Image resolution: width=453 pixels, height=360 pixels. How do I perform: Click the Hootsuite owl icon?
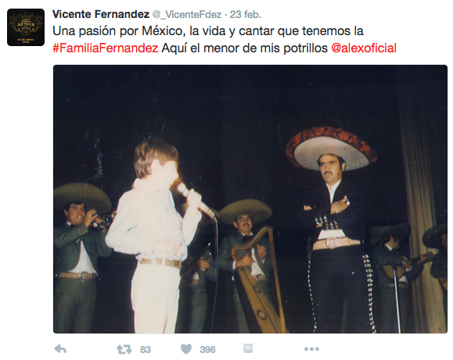(x=248, y=348)
